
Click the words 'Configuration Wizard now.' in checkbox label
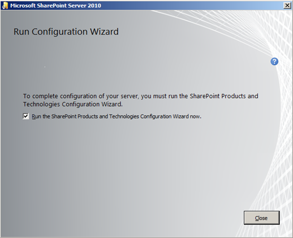(171, 116)
